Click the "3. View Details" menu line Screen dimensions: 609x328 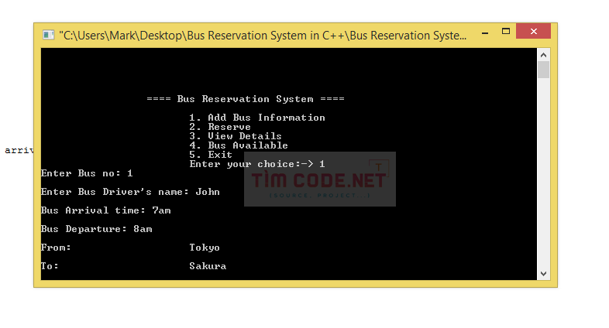(236, 136)
